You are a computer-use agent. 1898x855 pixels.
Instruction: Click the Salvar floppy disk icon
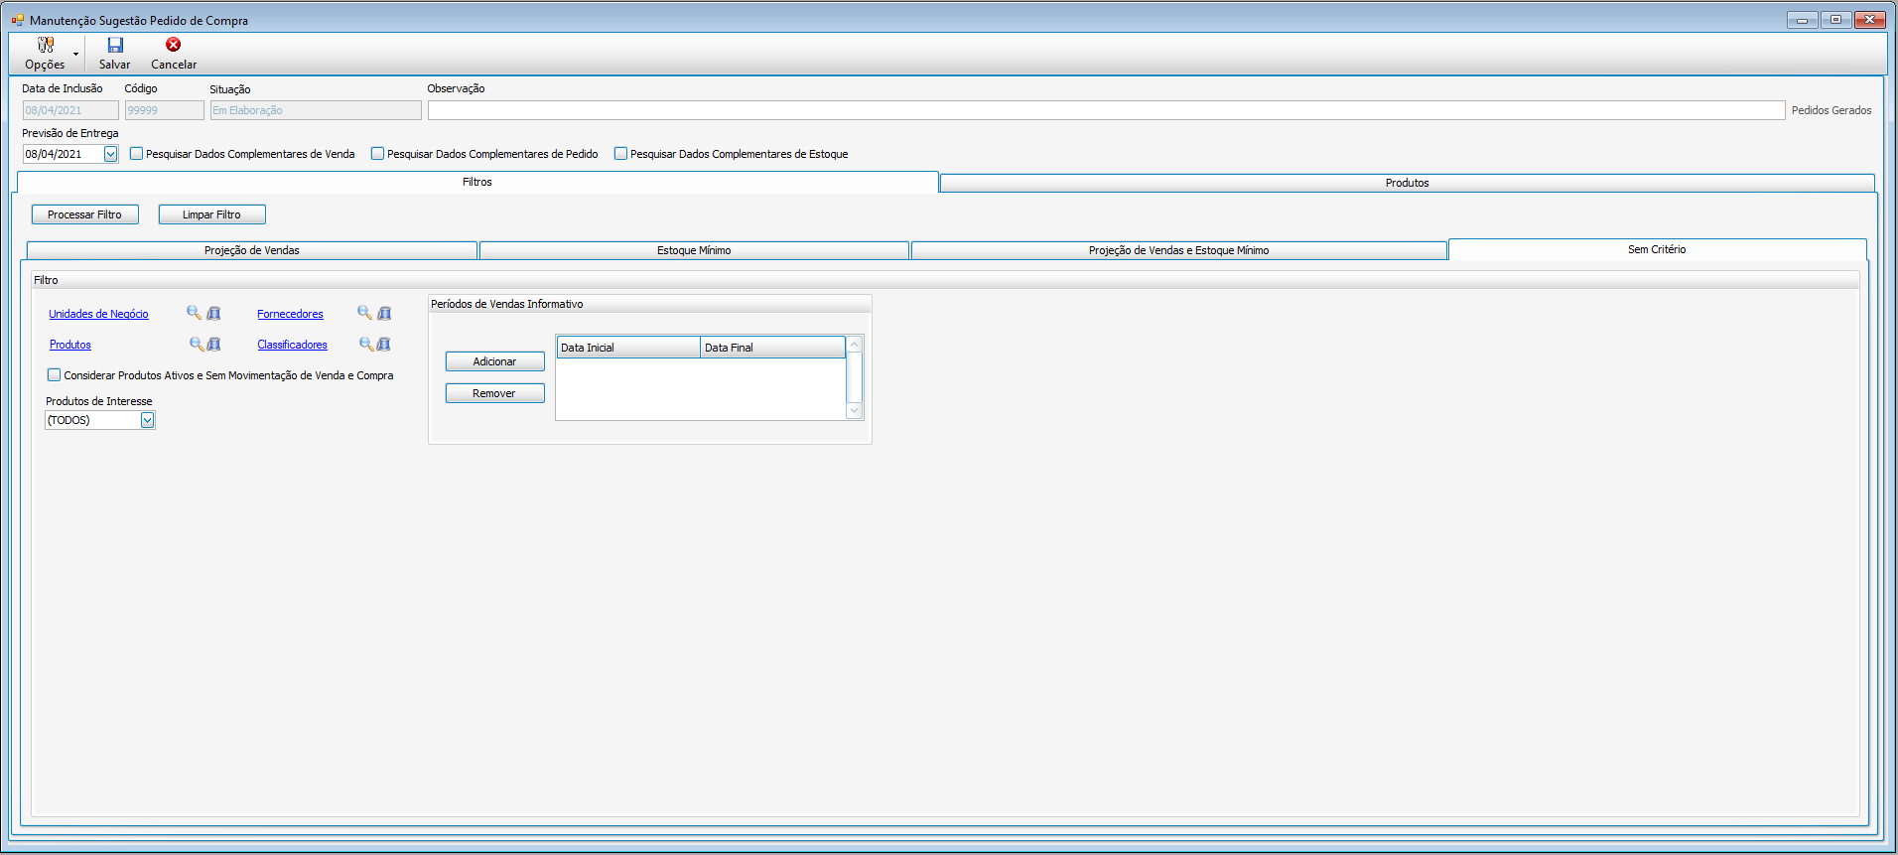[x=115, y=45]
